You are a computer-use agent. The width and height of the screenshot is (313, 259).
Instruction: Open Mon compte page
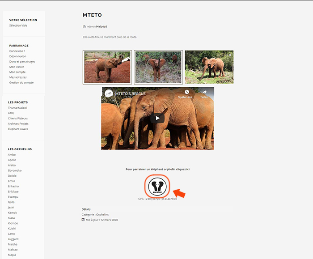[17, 72]
